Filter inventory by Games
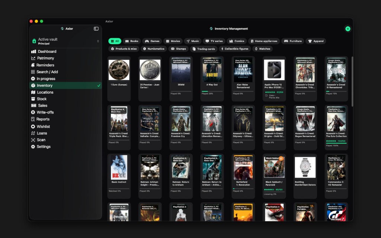The height and width of the screenshot is (238, 381). point(152,41)
